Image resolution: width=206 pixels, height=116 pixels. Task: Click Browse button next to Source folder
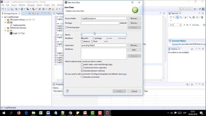click(x=134, y=18)
